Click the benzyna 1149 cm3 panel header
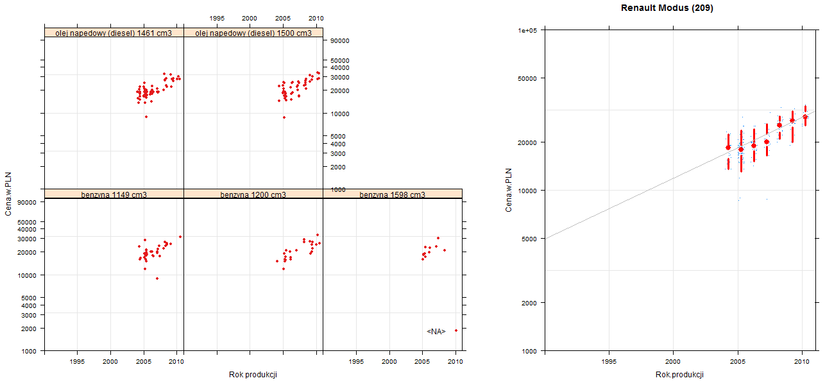The height and width of the screenshot is (385, 834). pyautogui.click(x=114, y=194)
